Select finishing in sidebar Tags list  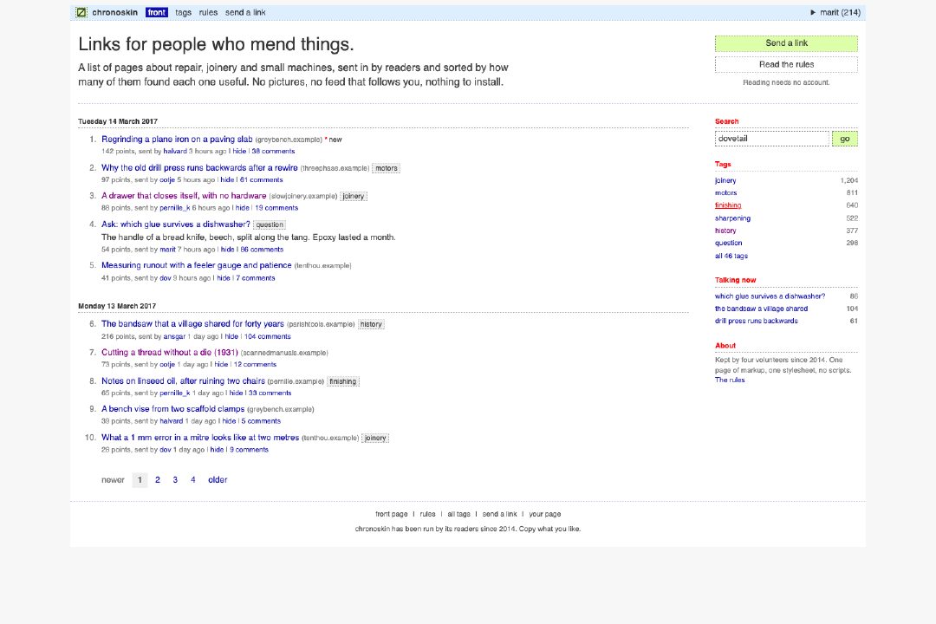point(728,205)
